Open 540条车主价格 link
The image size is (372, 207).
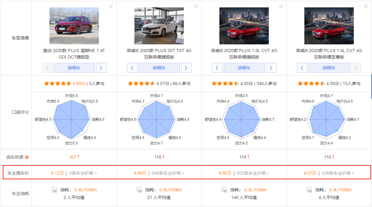(168, 173)
